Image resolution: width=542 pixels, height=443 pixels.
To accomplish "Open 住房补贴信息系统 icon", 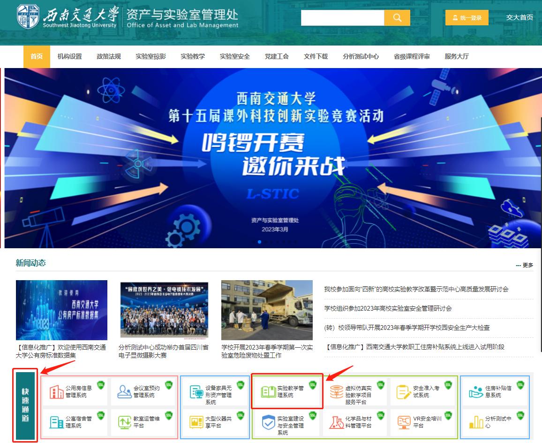I will point(476,392).
